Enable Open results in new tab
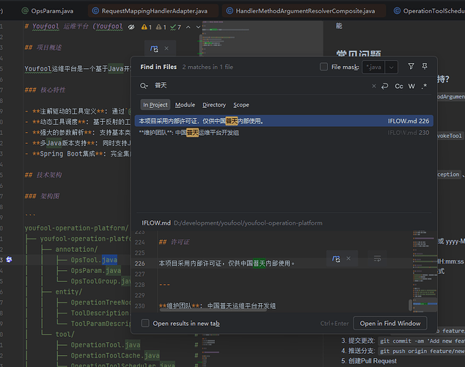Image resolution: width=465 pixels, height=367 pixels. pyautogui.click(x=145, y=323)
